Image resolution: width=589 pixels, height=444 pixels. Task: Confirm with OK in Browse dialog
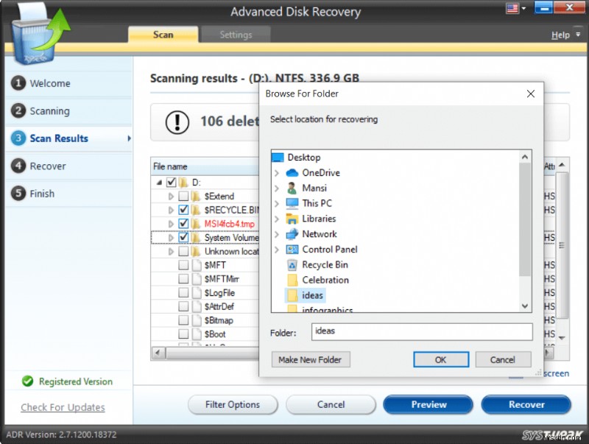click(x=441, y=359)
